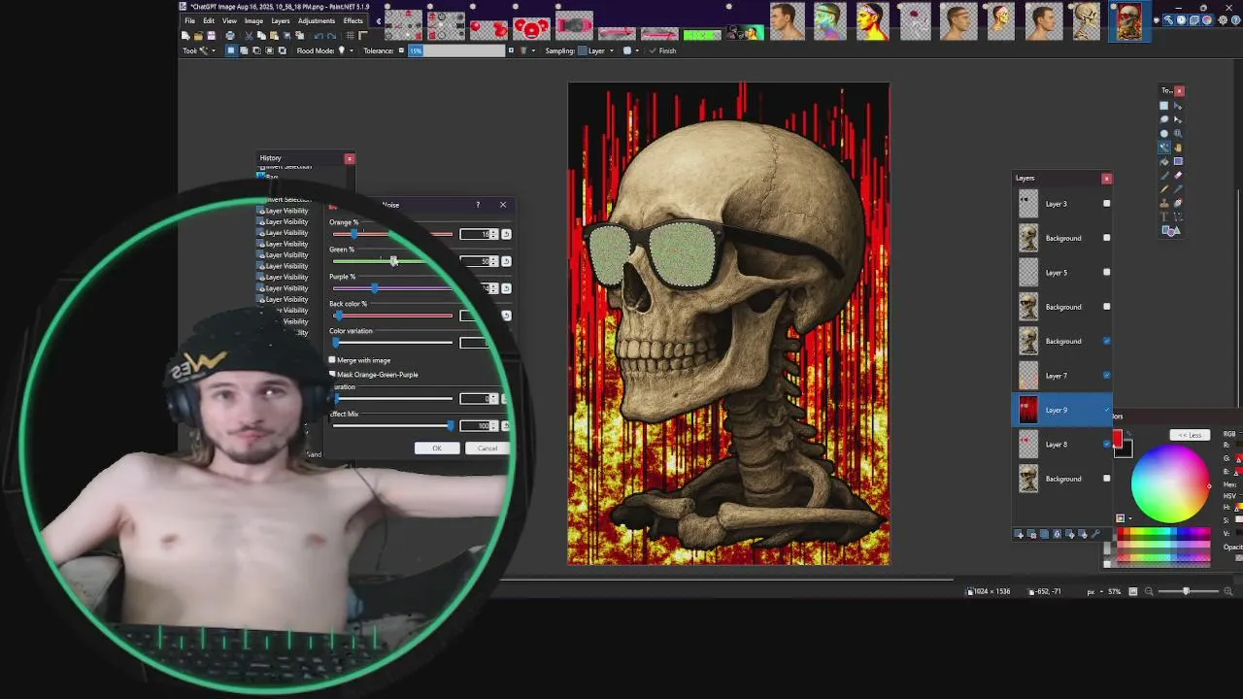Open the Sampling Layer dropdown

[612, 50]
